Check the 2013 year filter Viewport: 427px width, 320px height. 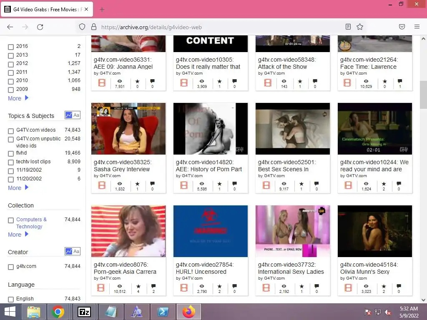(x=11, y=55)
